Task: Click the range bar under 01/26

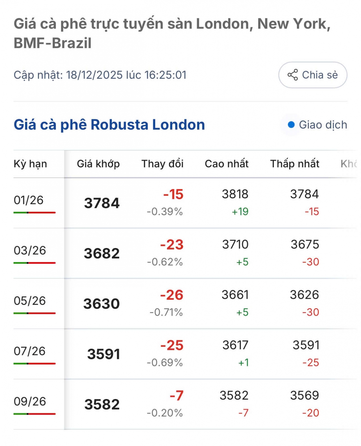Action: [35, 212]
